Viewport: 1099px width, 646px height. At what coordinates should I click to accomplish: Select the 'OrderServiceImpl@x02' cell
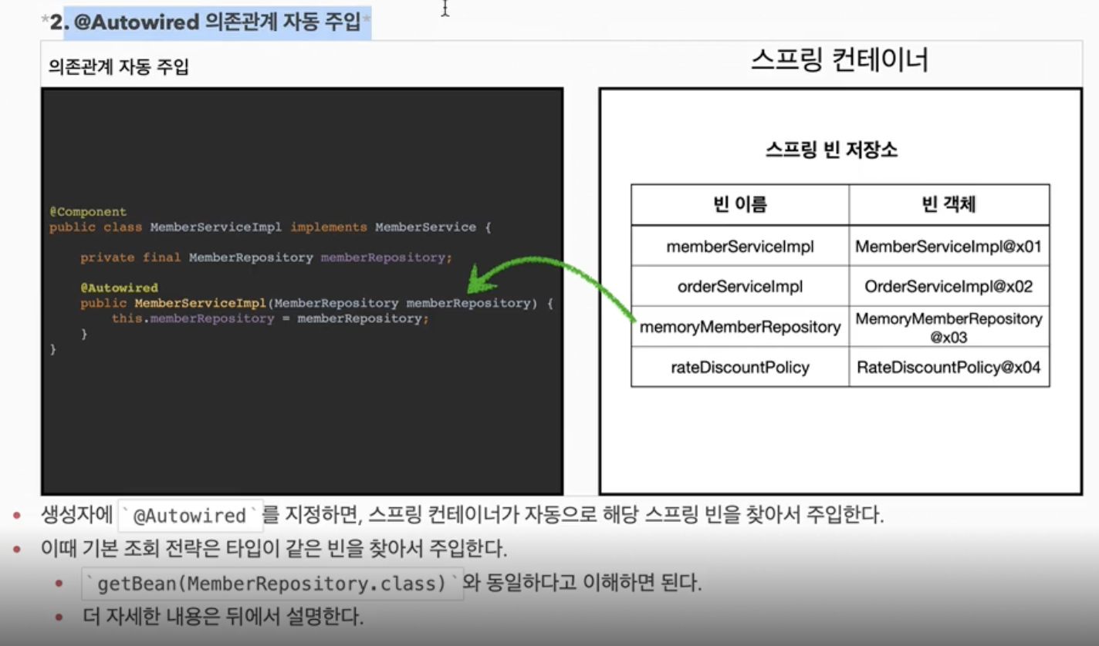coord(949,287)
